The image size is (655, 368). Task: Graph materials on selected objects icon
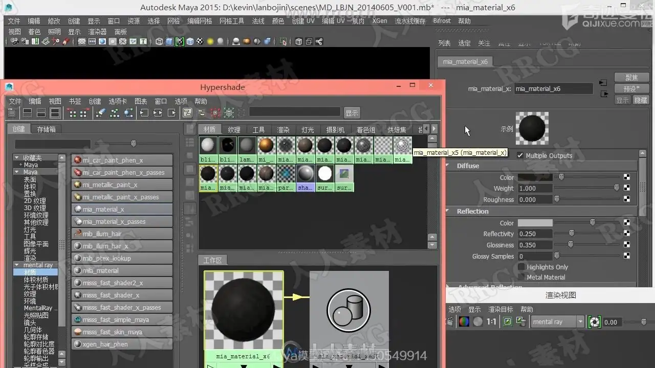point(128,113)
